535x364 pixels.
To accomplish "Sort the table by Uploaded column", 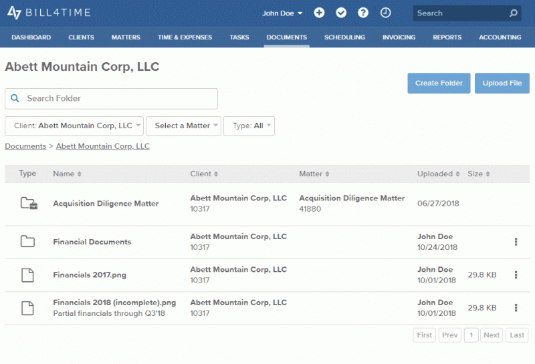I will point(439,174).
